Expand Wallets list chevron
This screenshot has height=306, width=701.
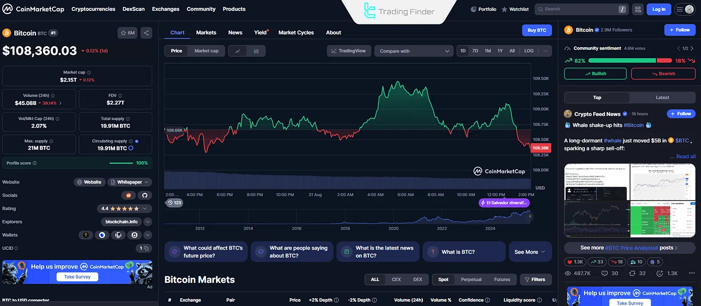coord(148,235)
